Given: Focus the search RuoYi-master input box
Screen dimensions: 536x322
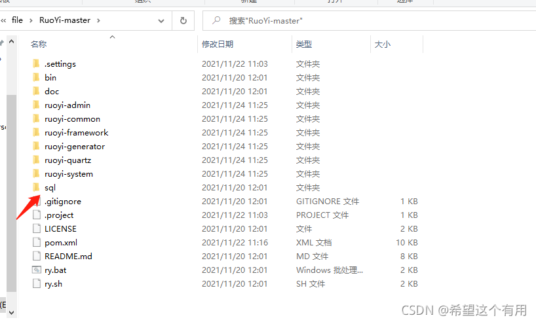Looking at the screenshot, I should point(369,20).
